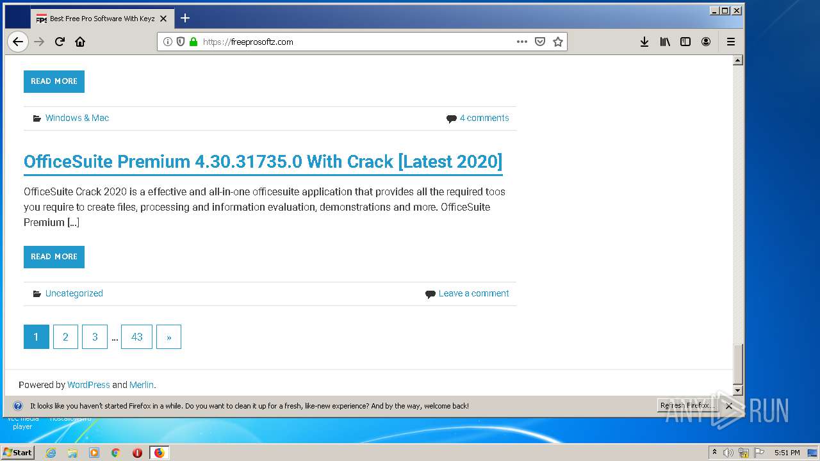Dismiss the Firefox refresh notification bar

[x=728, y=406]
